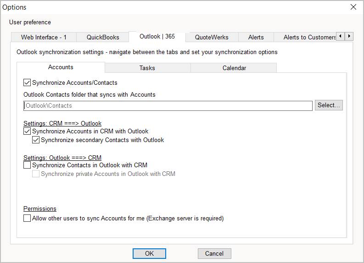The width and height of the screenshot is (364, 263).
Task: Select the Accounts sub-tab
Action: pos(61,67)
